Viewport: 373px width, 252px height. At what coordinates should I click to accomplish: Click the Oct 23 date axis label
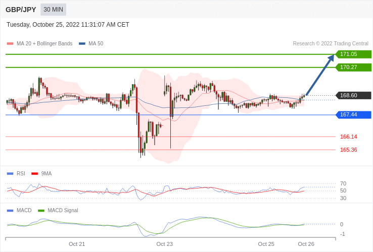[x=164, y=244]
